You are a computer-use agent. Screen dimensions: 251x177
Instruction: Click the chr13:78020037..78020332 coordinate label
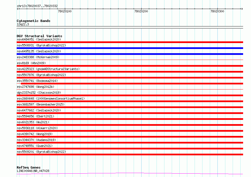click(x=37, y=6)
